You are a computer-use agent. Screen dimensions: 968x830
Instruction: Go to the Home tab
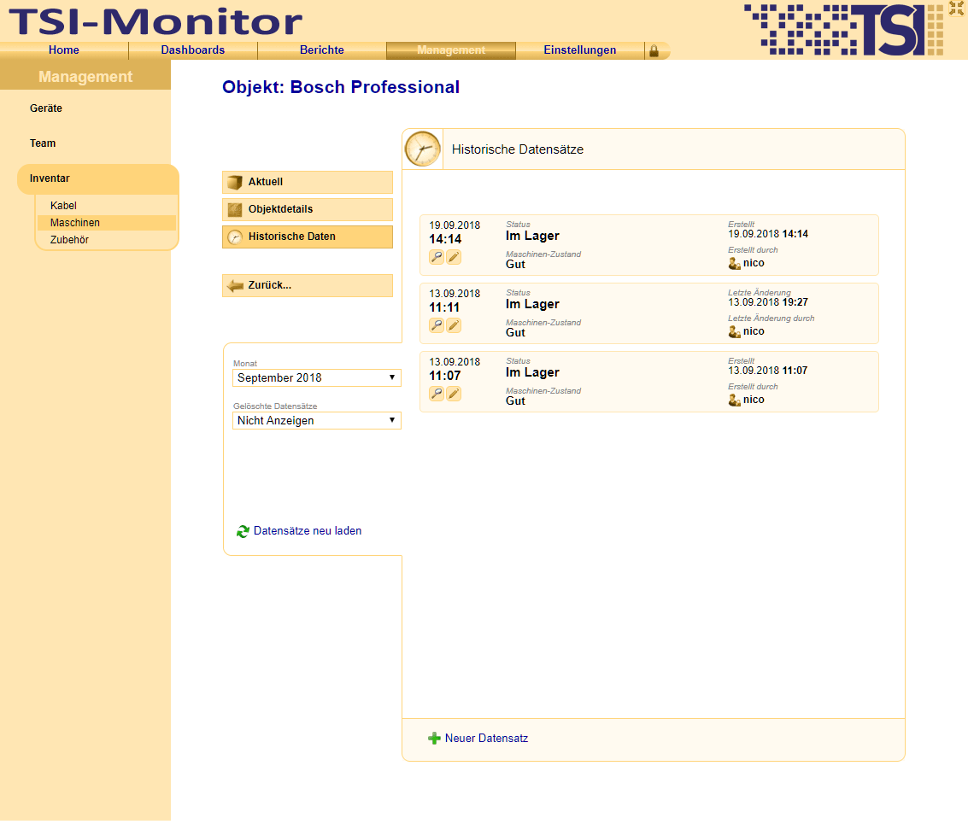(x=64, y=50)
